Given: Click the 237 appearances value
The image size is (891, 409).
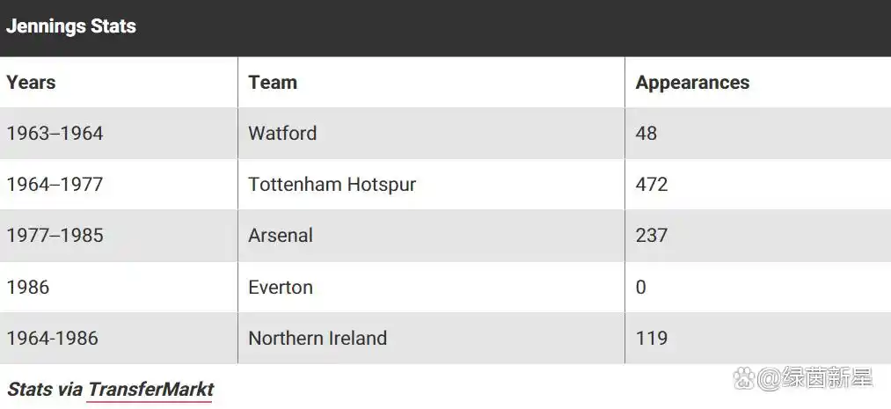Looking at the screenshot, I should [652, 236].
